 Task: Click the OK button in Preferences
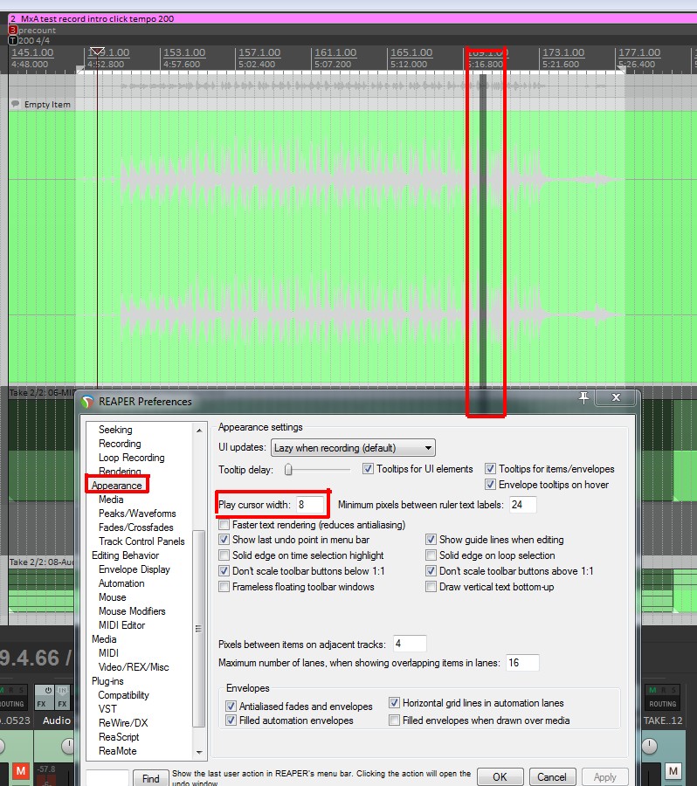pos(500,776)
